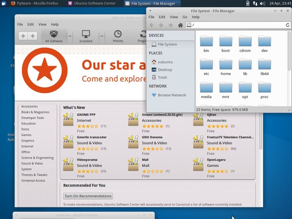Screen dimensions: 292x219
Task: Select File System in Devices sidebar
Action: [x=171, y=44]
